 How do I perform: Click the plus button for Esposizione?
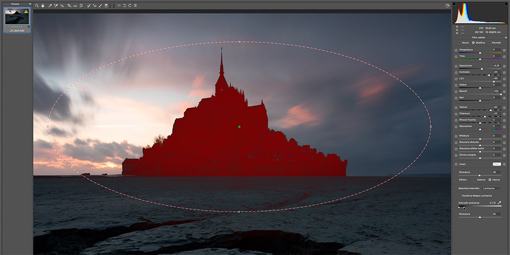504,66
